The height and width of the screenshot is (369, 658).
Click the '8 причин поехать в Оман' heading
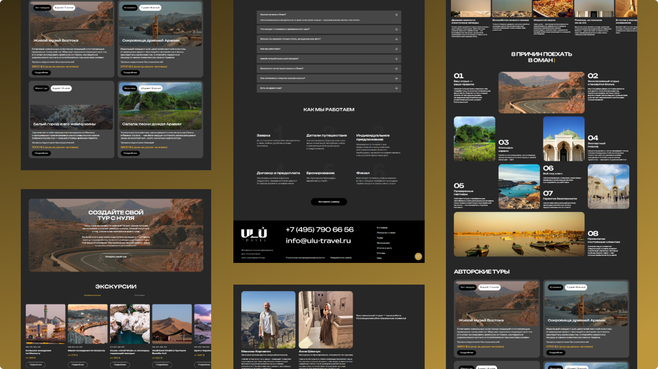[542, 57]
